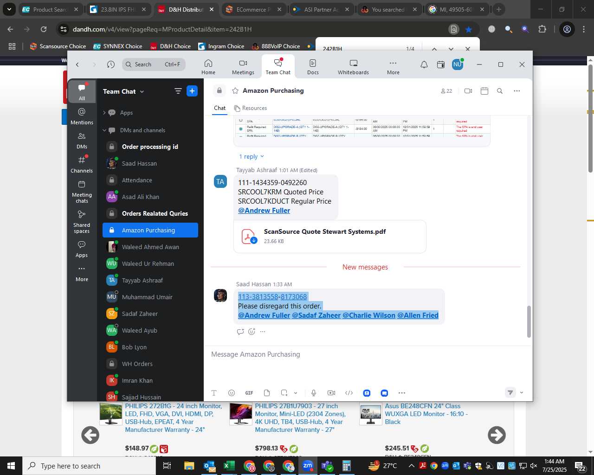
Task: Open Whiteboards tab in Zoom
Action: [x=353, y=67]
